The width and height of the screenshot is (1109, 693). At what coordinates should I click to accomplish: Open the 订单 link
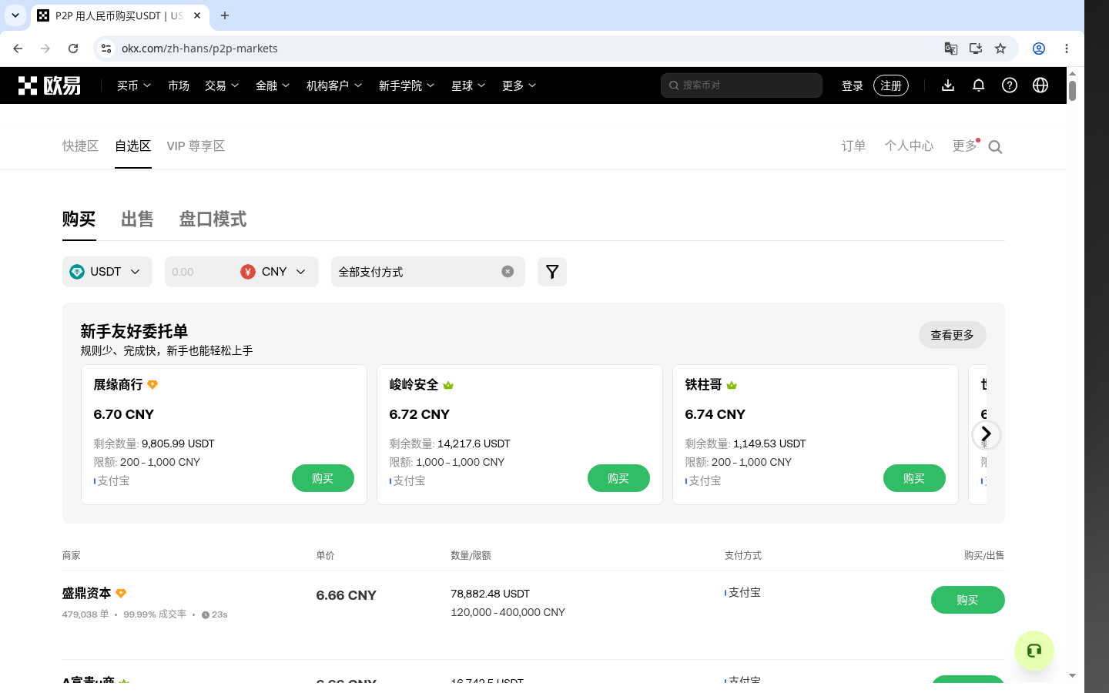click(854, 146)
